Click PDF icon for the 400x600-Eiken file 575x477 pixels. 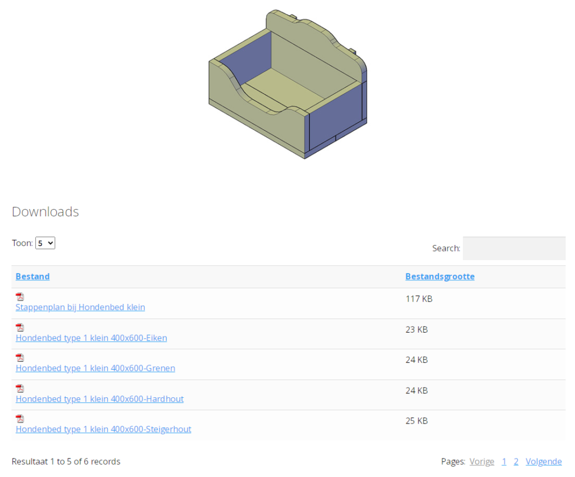[20, 327]
